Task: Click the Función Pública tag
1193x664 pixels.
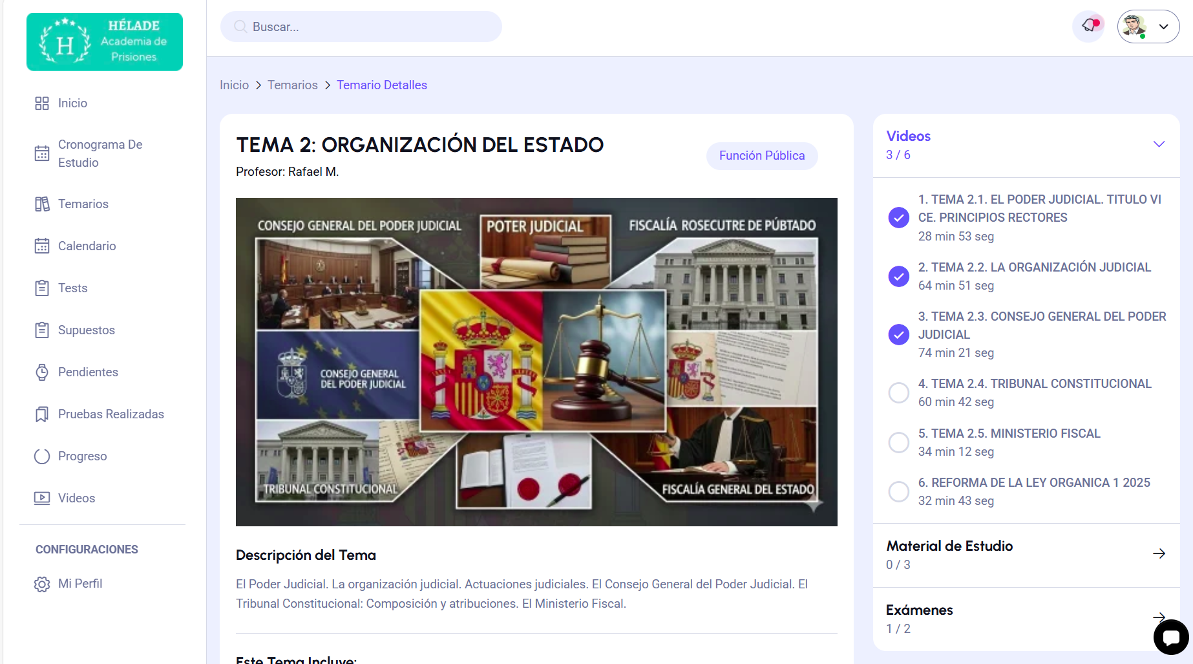Action: pos(761,156)
